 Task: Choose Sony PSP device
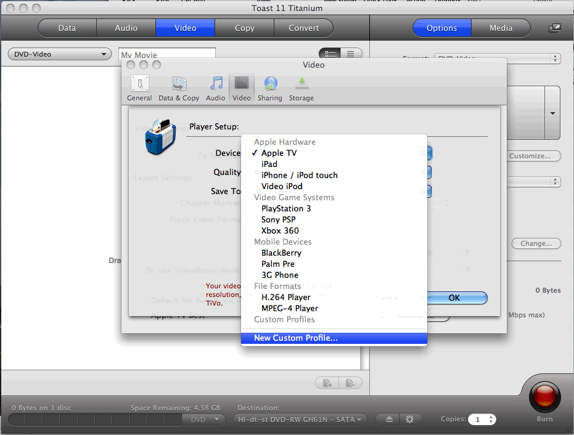pyautogui.click(x=334, y=219)
